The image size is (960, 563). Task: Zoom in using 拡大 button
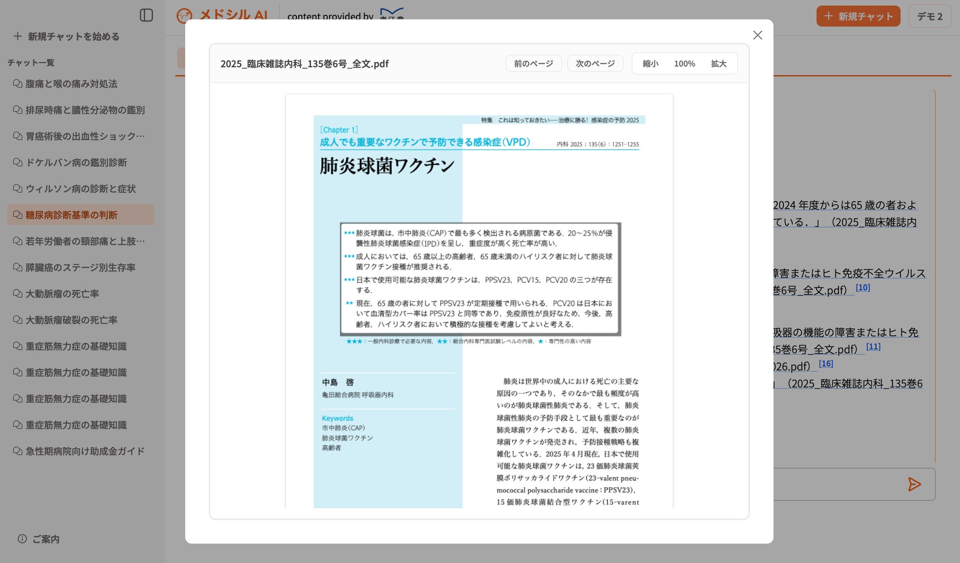coord(718,63)
